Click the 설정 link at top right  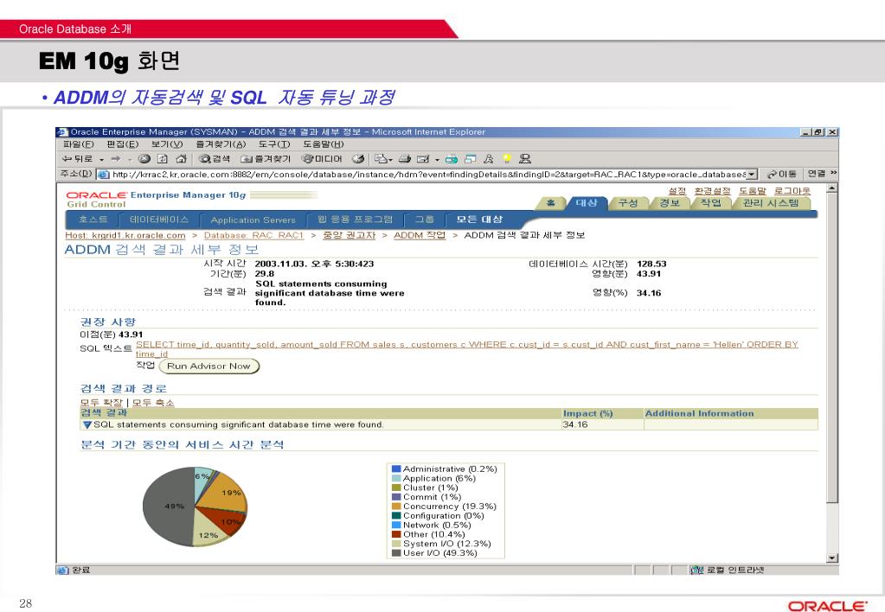tap(677, 191)
